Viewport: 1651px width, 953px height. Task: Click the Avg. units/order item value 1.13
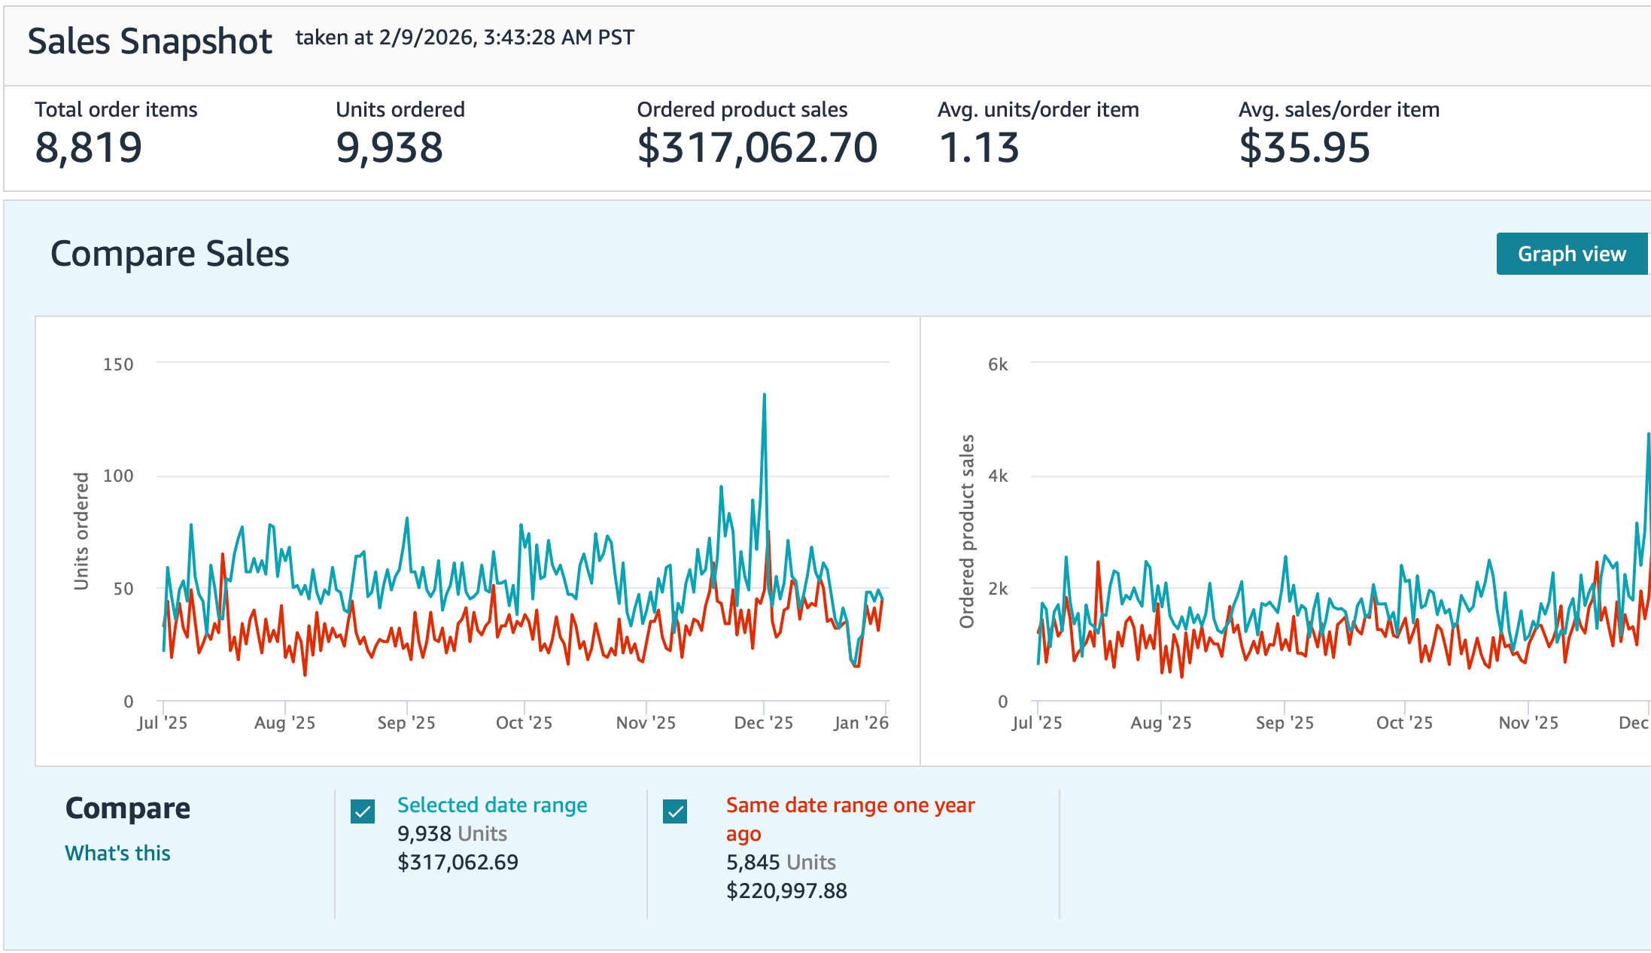pos(978,148)
